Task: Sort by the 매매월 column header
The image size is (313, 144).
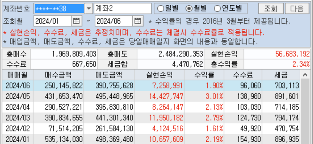Action: point(17,75)
